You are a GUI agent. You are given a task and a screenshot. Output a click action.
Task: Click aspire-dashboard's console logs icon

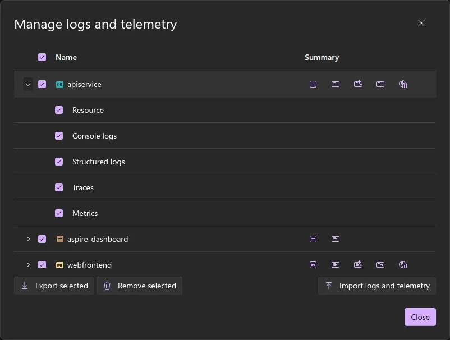point(336,238)
